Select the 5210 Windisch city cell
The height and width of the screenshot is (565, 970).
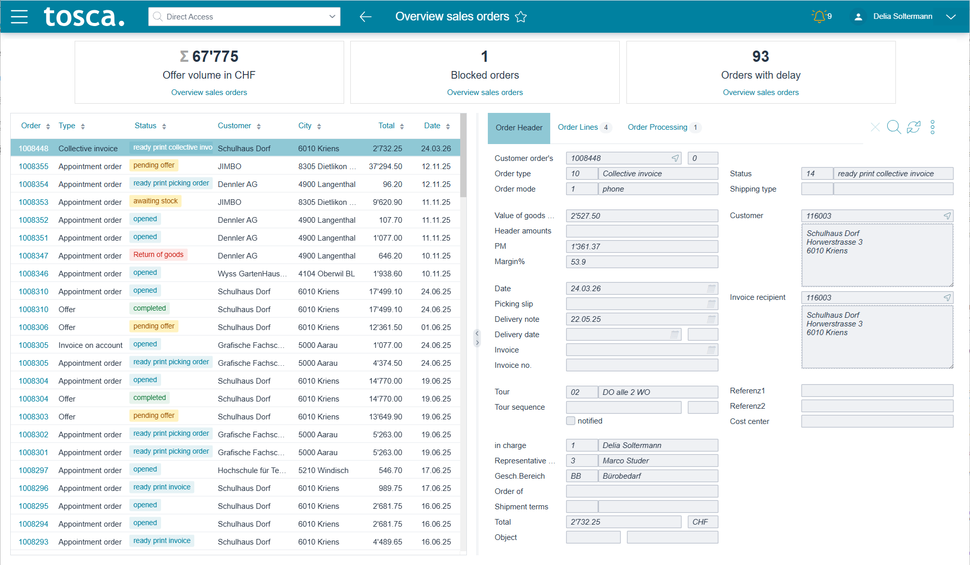coord(323,470)
